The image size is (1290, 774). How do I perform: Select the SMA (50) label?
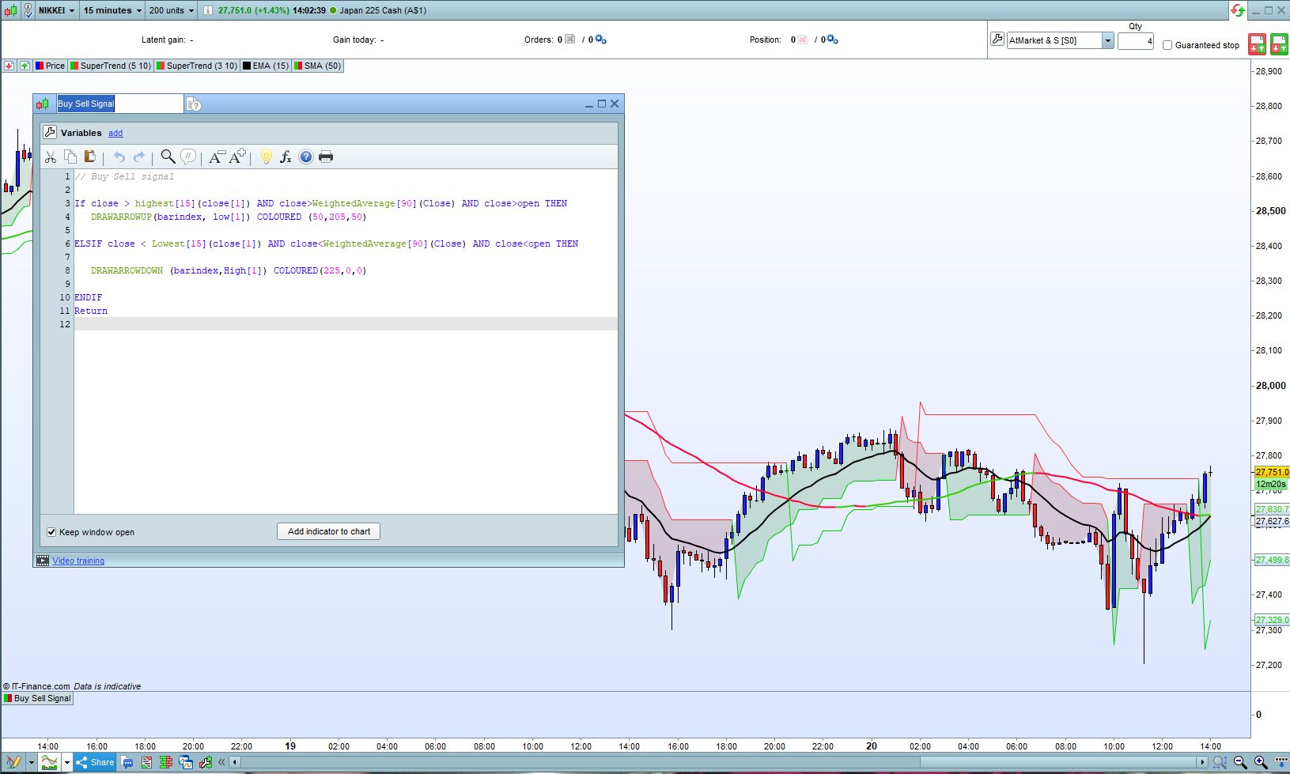click(317, 66)
